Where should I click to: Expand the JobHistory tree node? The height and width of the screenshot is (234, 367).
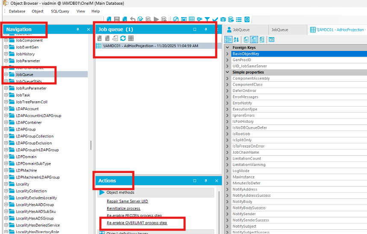(6, 54)
